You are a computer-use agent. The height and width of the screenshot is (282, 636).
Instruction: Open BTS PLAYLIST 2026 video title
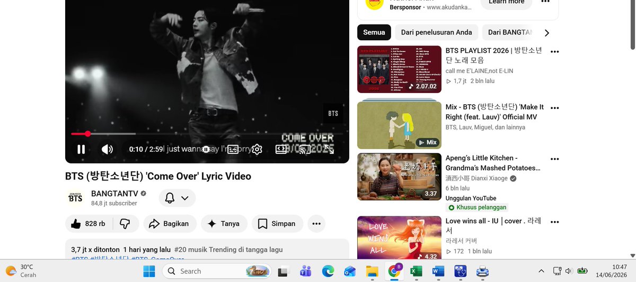coord(494,56)
